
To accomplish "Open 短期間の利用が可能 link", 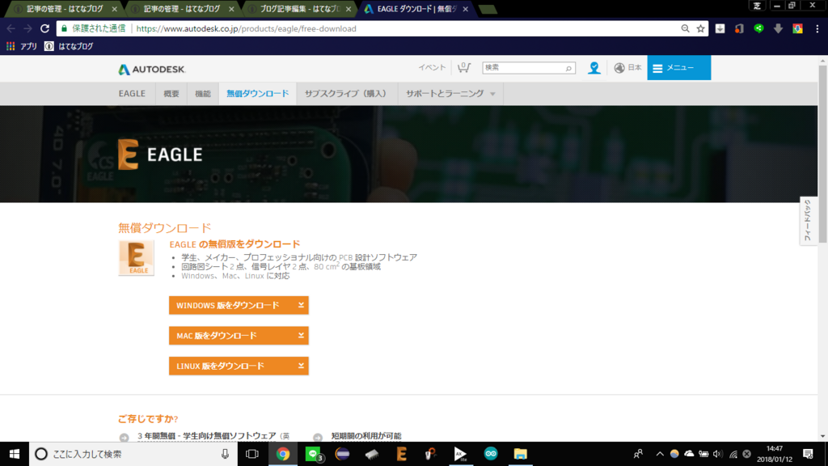I will [x=366, y=436].
